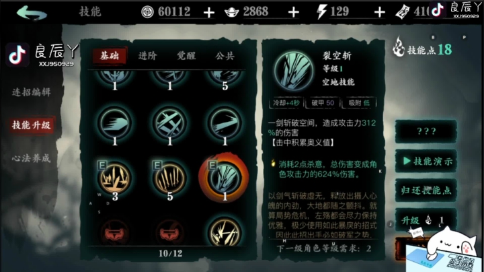Add stamina using plus beside 129
The height and width of the screenshot is (272, 484).
coord(379,12)
